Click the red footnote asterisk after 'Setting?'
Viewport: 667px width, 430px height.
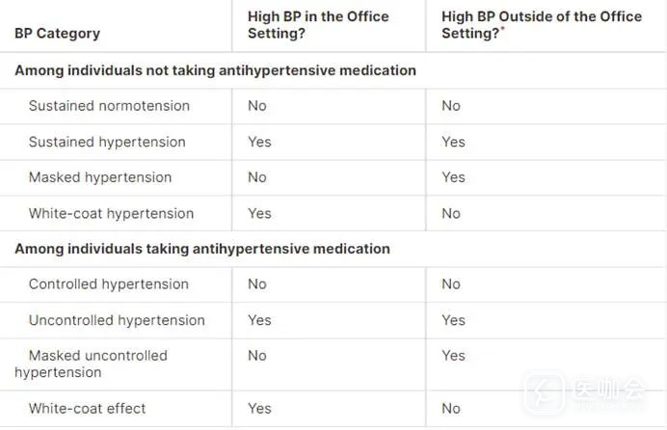click(x=503, y=30)
